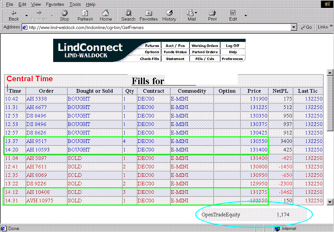Image resolution: width=334 pixels, height=232 pixels.
Task: Open the Edit menu
Action: click(22, 4)
